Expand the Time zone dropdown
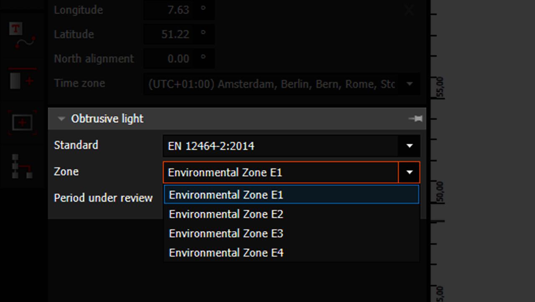This screenshot has width=535, height=302. click(x=410, y=84)
